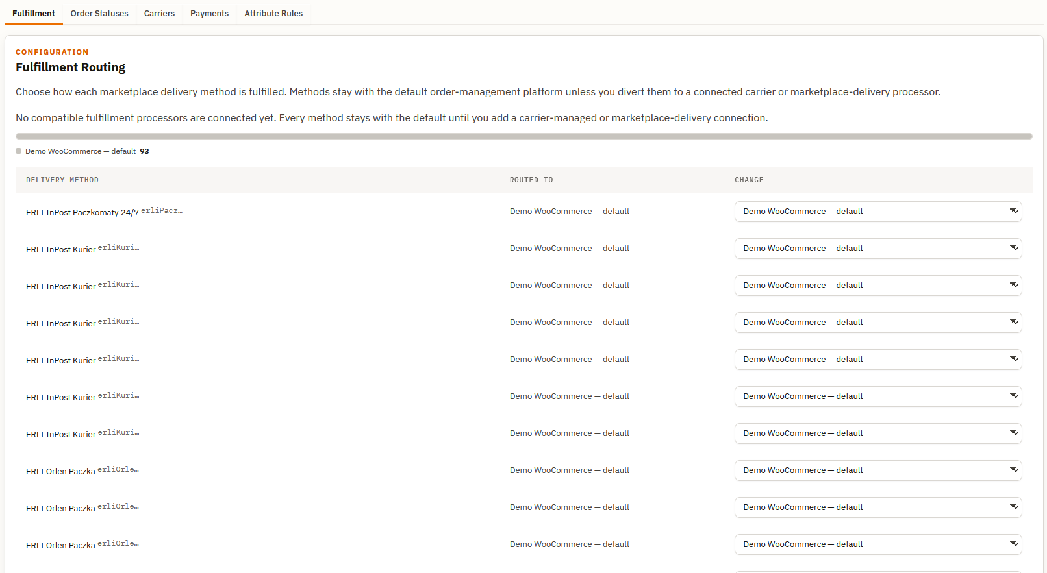Select the Payments tab
1047x573 pixels.
209,13
